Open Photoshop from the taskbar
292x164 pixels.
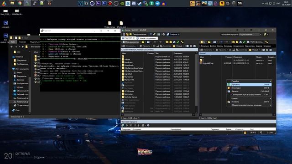tap(104, 3)
